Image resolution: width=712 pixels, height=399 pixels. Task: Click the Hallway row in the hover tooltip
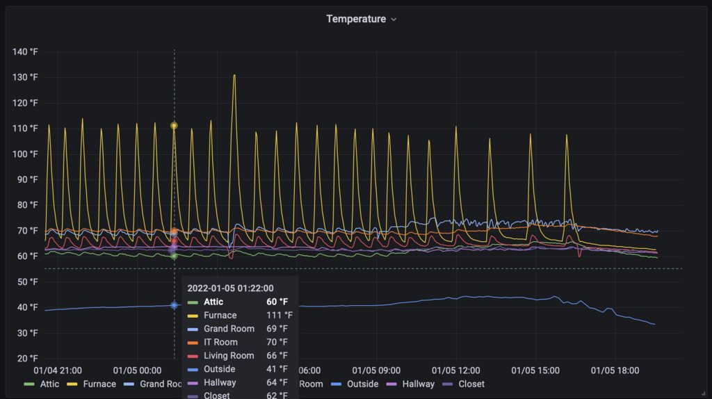pyautogui.click(x=240, y=382)
